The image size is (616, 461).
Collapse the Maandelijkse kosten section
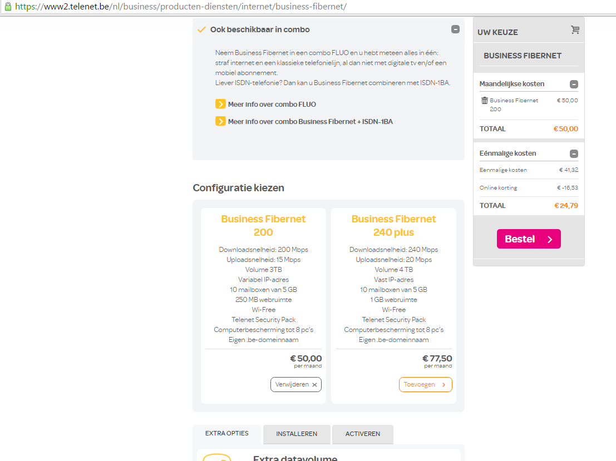[574, 85]
